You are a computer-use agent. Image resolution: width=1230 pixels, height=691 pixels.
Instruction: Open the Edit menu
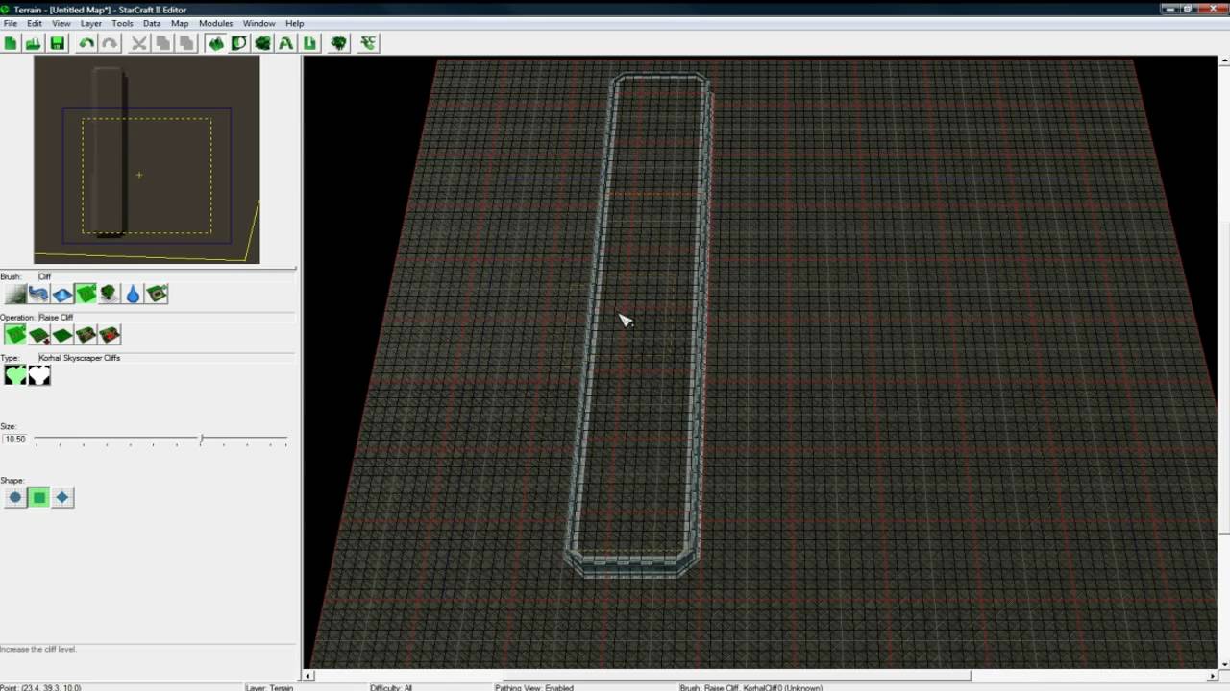click(x=35, y=23)
